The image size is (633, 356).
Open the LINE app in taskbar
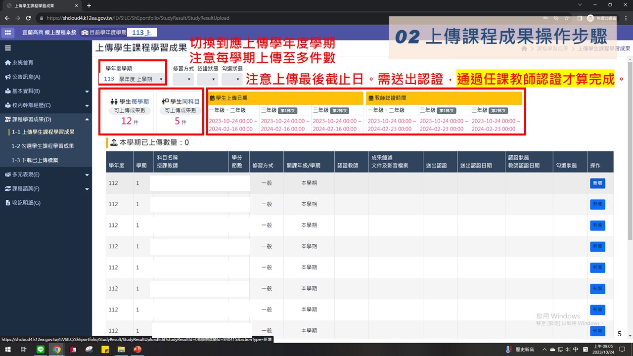[x=41, y=349]
